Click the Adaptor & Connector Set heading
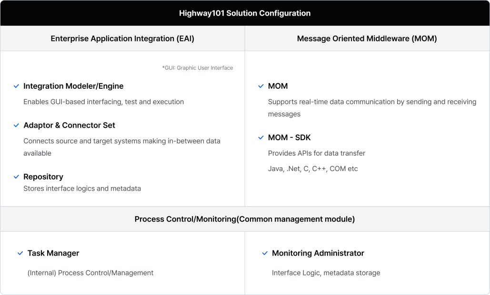 pos(70,125)
